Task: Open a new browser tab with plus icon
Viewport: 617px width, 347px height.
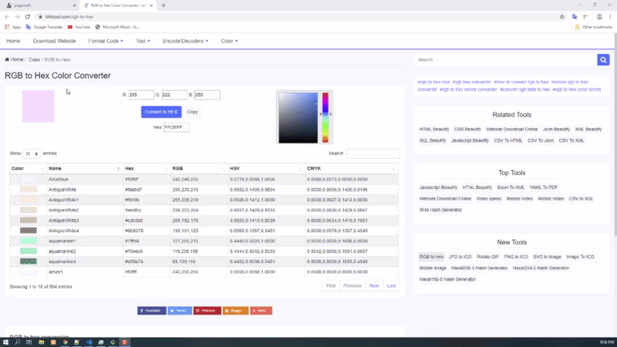Action: [164, 5]
